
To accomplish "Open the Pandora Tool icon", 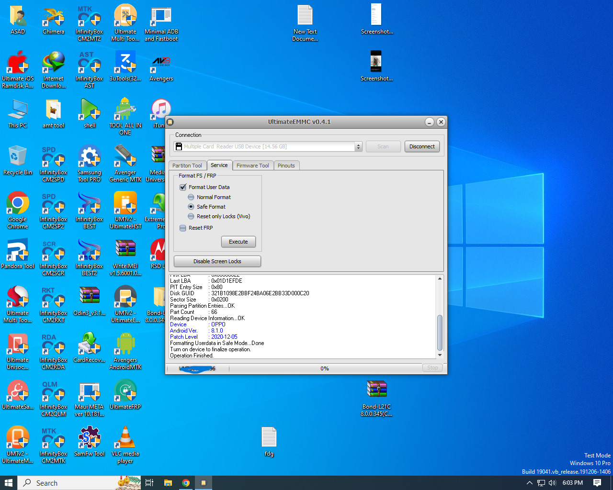I will [x=18, y=254].
